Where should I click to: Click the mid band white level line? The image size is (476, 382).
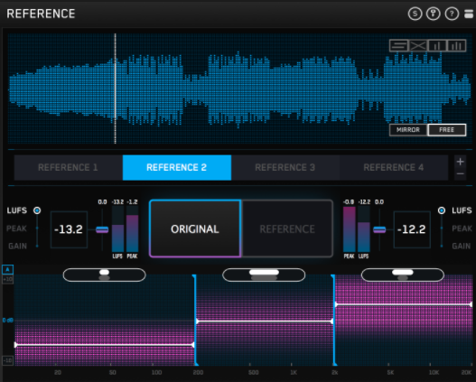click(x=265, y=321)
